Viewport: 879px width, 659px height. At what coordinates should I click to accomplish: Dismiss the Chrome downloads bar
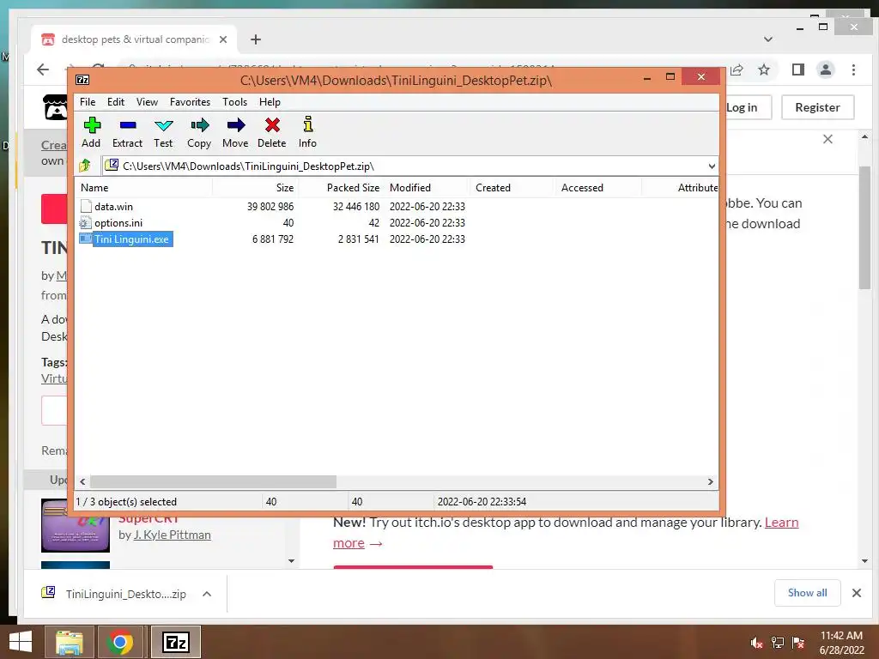pos(857,593)
